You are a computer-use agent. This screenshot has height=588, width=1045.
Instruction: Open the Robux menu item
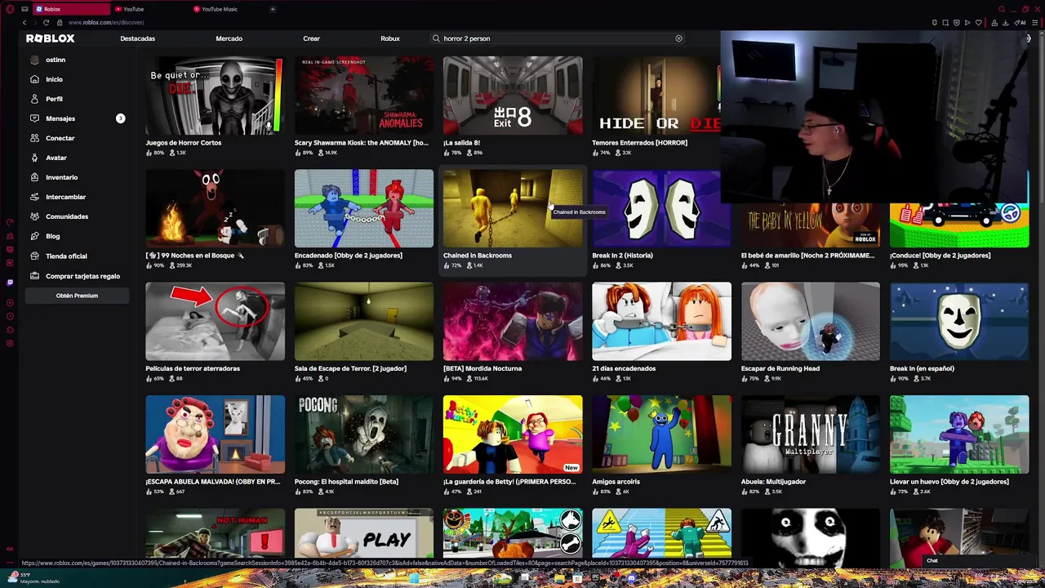390,38
